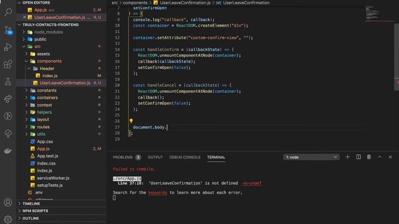The width and height of the screenshot is (399, 224).
Task: Open Run and Debug view
Action: tap(8, 47)
